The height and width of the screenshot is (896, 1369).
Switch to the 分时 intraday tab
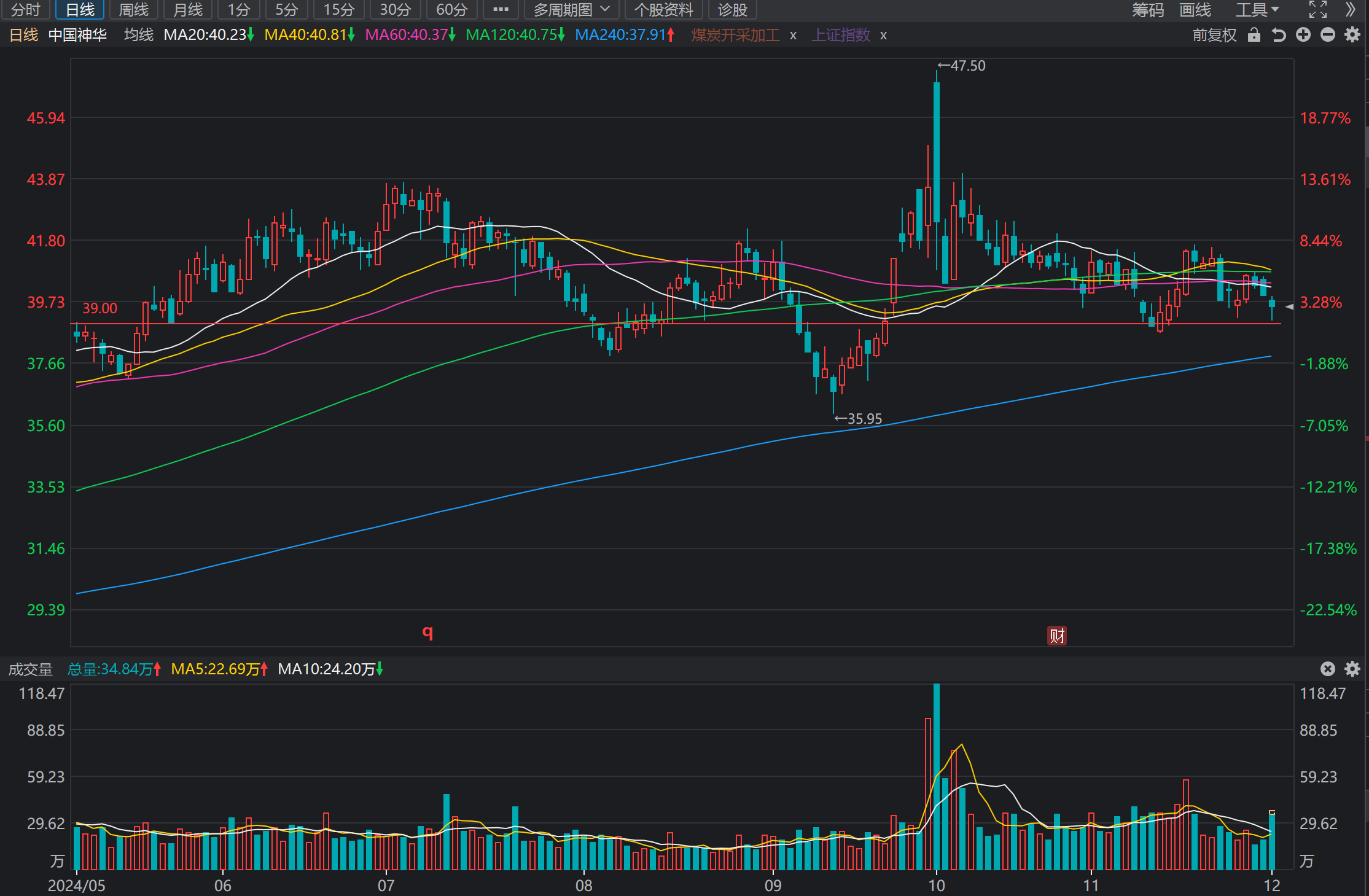[x=25, y=10]
